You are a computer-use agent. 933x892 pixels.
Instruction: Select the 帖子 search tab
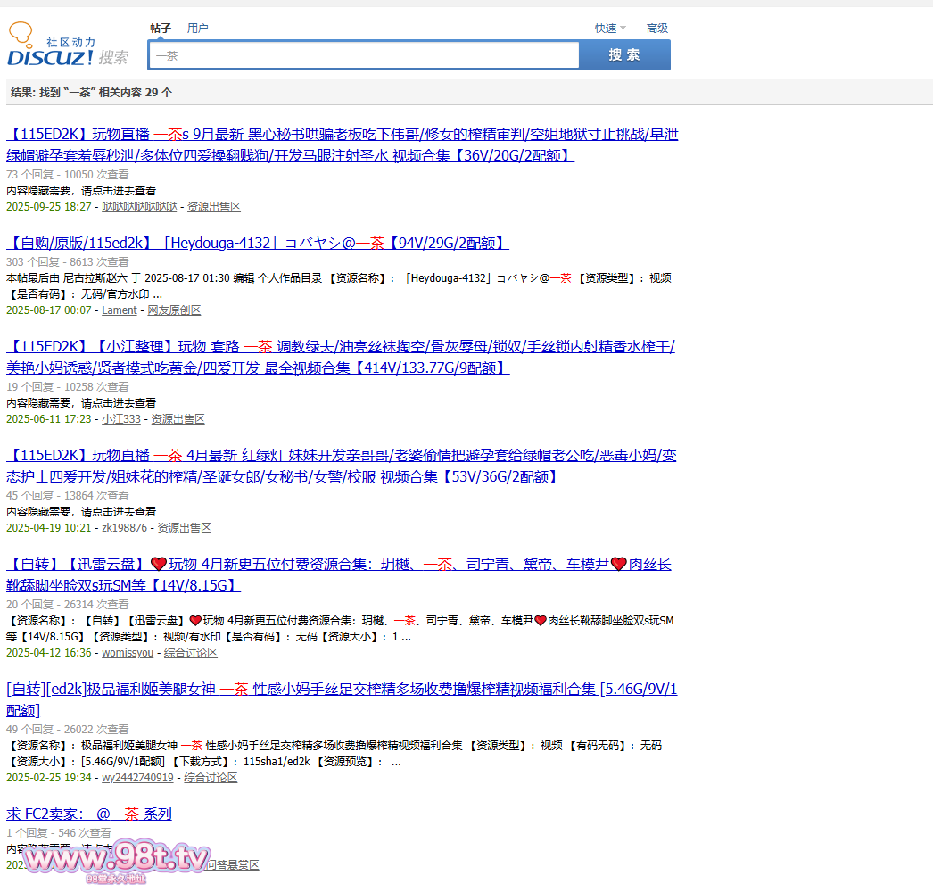[x=161, y=29]
